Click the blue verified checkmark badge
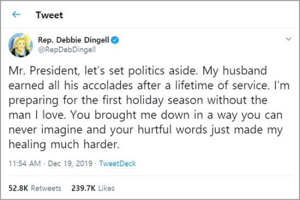 point(115,40)
